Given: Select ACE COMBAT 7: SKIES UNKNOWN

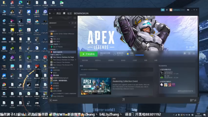Looking at the screenshot, I should tap(64, 94).
